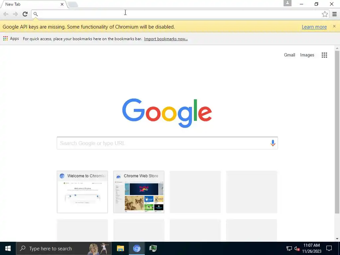The height and width of the screenshot is (255, 340).
Task: Click the muted volume tray icon
Action: pyautogui.click(x=297, y=248)
